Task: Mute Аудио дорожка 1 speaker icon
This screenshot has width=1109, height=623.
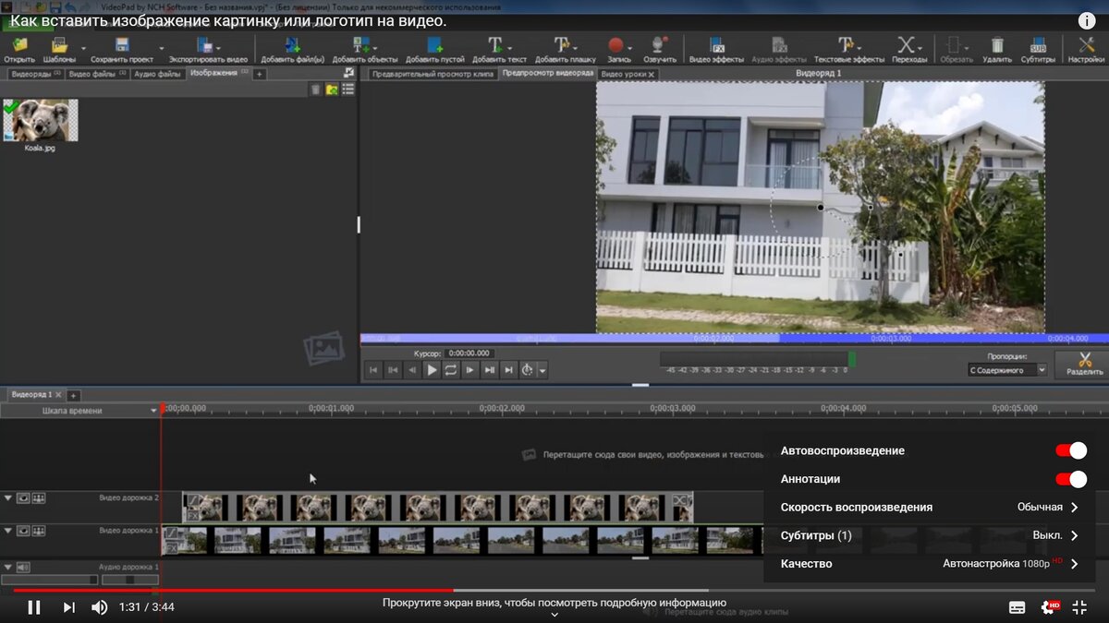Action: point(23,567)
